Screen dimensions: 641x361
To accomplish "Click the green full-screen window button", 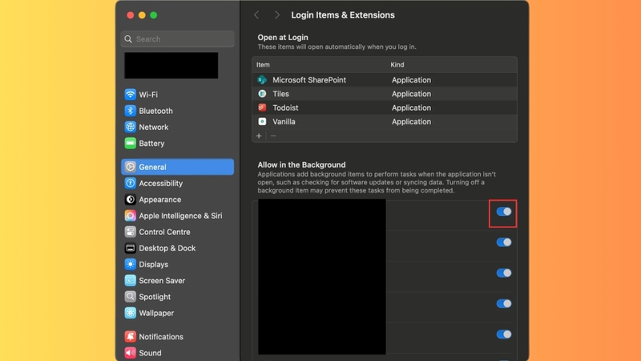I will click(154, 15).
